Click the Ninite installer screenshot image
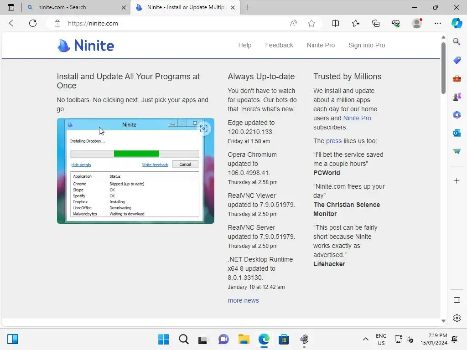 tap(135, 171)
